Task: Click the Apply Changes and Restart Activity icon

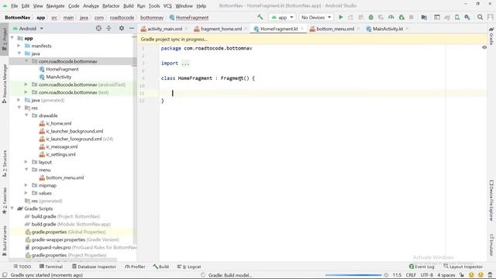Action: 350,17
